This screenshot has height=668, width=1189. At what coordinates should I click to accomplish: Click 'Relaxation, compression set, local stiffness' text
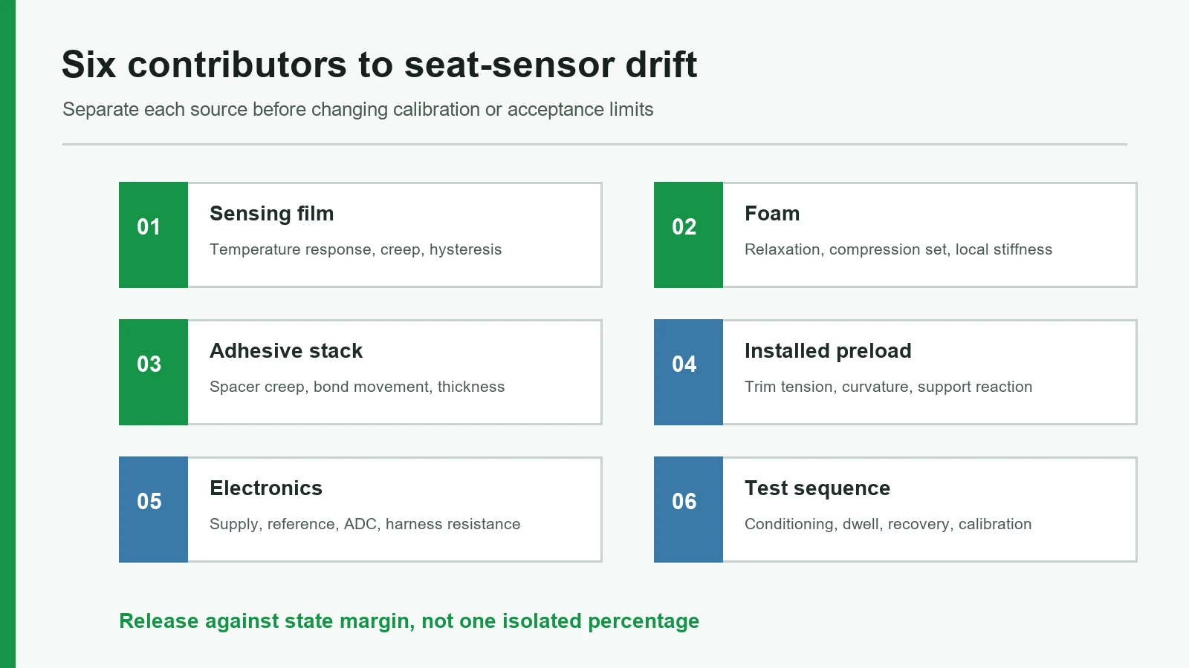tap(898, 249)
